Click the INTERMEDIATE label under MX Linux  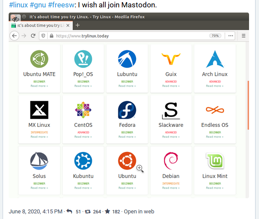click(39, 132)
